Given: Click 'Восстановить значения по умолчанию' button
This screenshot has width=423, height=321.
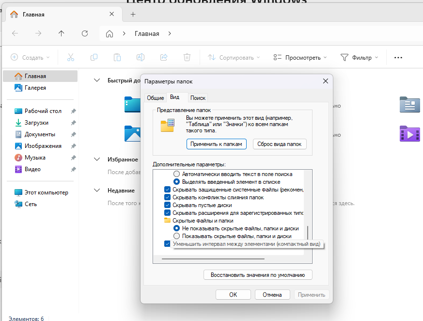Looking at the screenshot, I should pyautogui.click(x=258, y=275).
